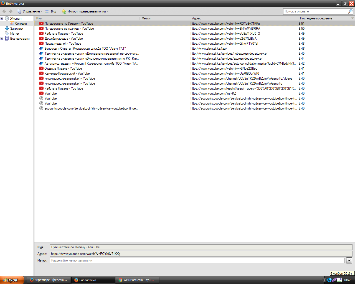The height and width of the screenshot is (284, 355).
Task: Select the URL ending watch?v=UsA6BOprWf0
Action: pos(225,73)
